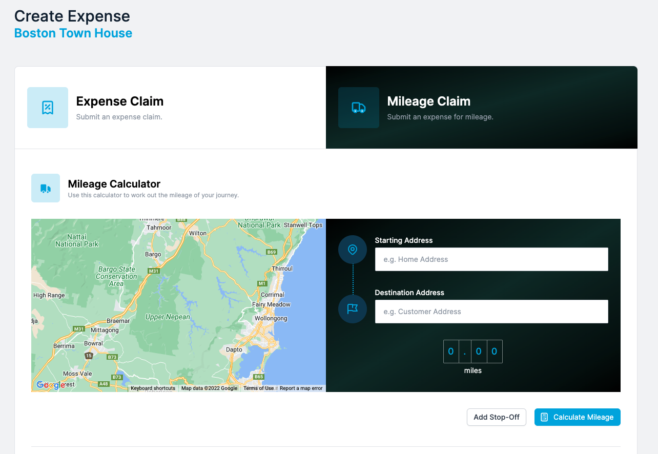Click the Create Expense page heading

pyautogui.click(x=72, y=16)
